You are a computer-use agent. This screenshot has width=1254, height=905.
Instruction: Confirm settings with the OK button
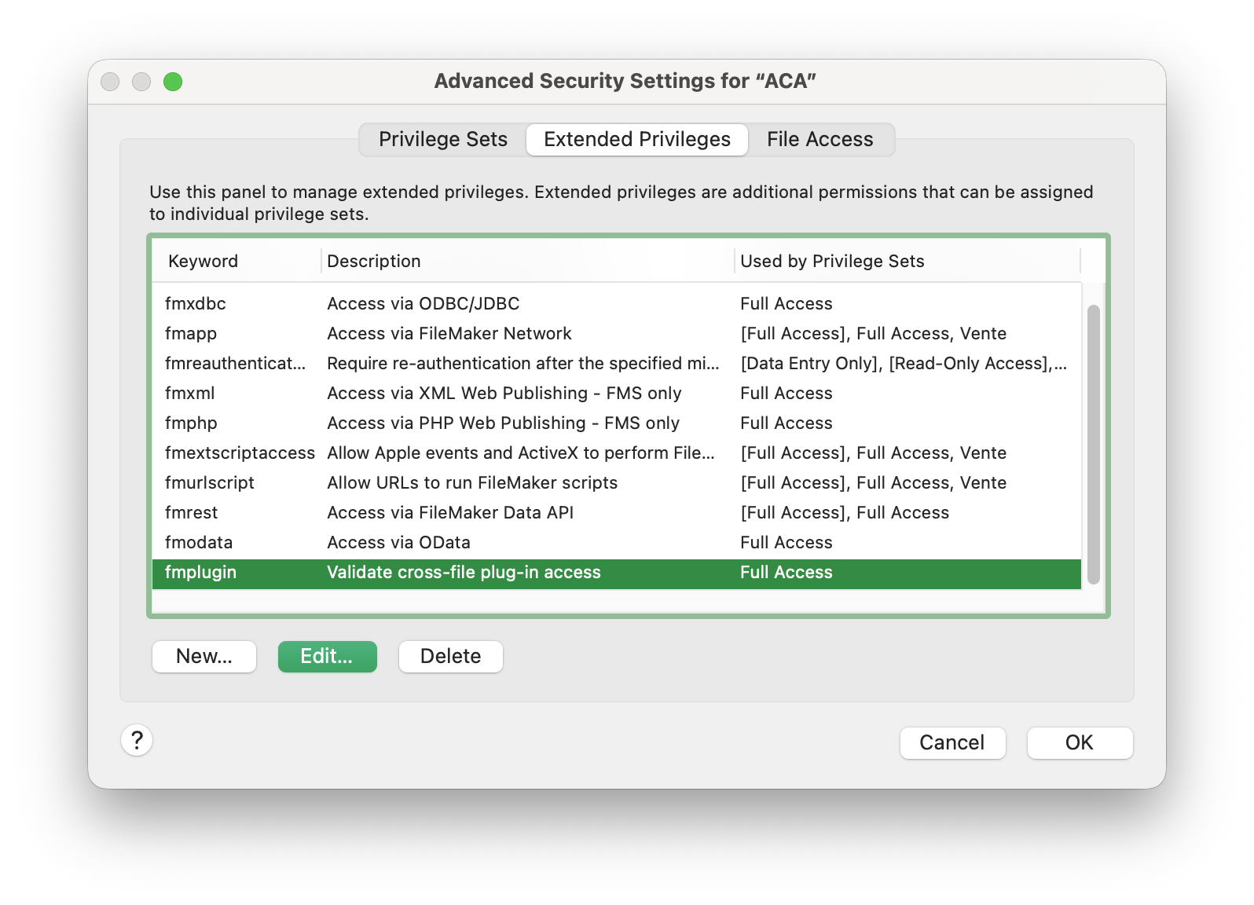click(x=1079, y=742)
